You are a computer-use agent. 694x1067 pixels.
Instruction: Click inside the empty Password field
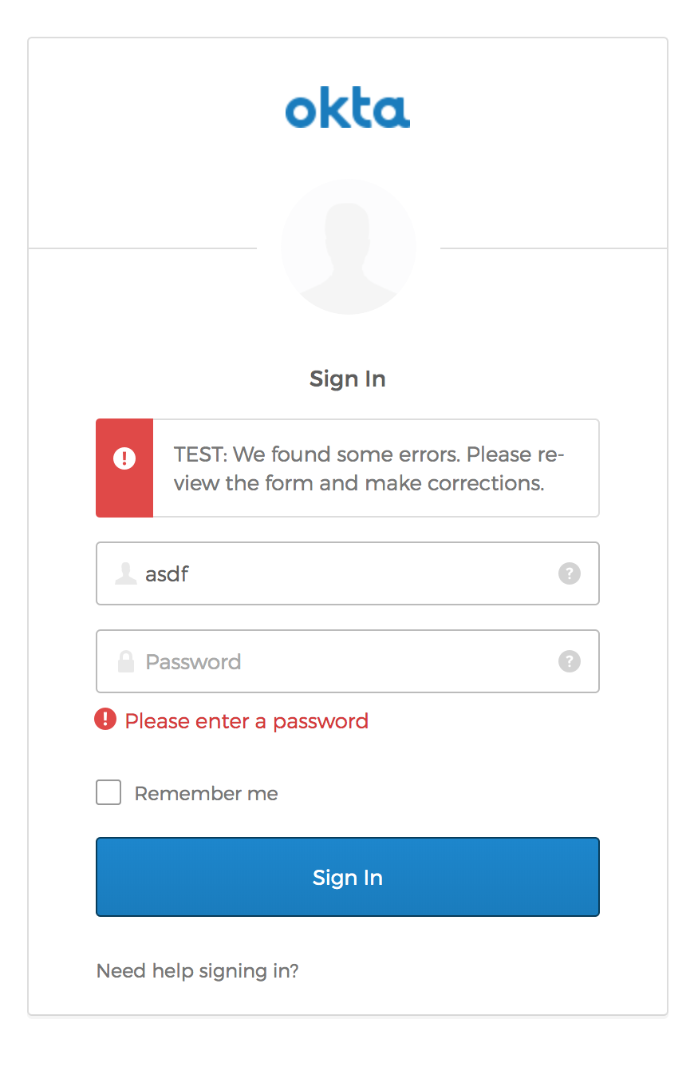pyautogui.click(x=319, y=661)
